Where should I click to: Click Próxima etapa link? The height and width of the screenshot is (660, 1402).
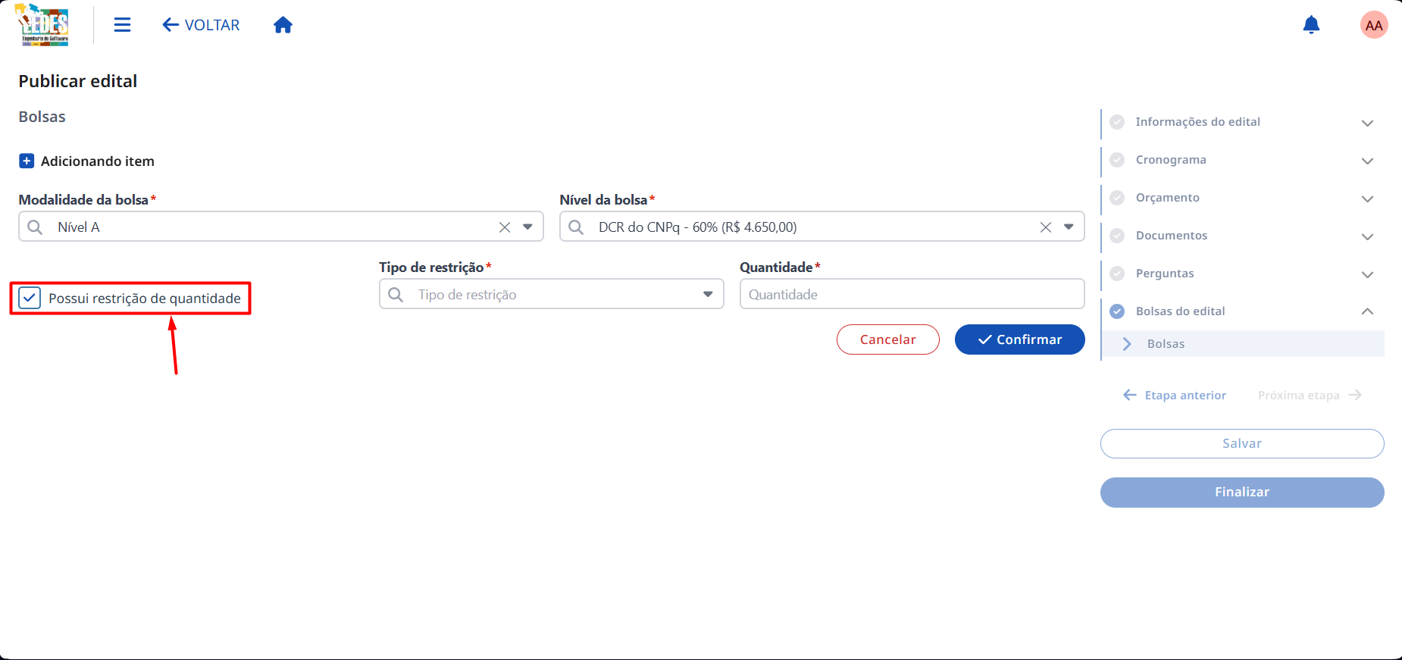pyautogui.click(x=1310, y=396)
